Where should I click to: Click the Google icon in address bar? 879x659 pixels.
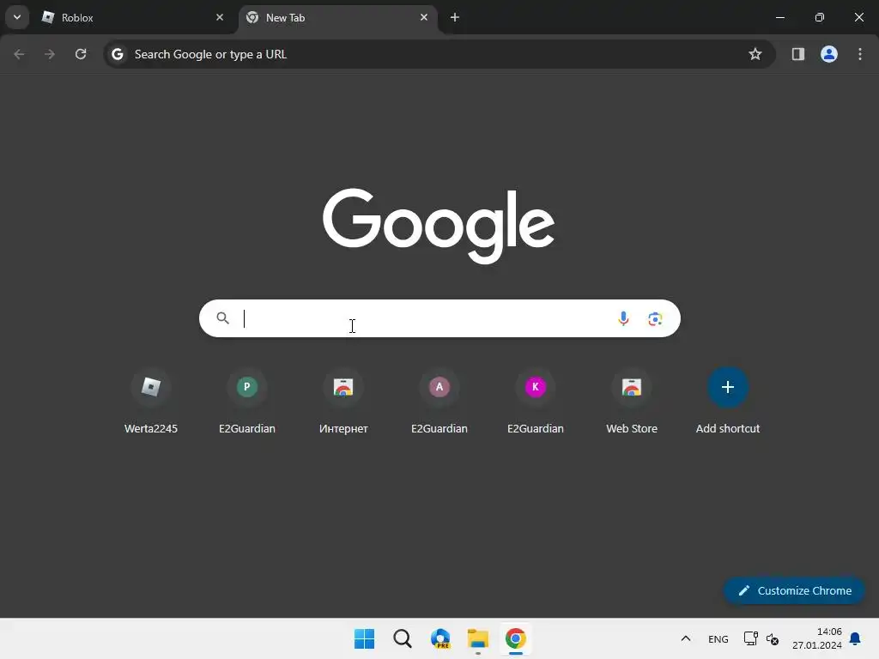point(117,54)
